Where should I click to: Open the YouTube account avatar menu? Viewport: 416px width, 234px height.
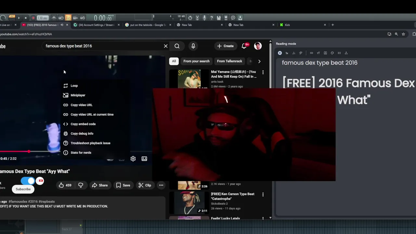[x=258, y=46]
